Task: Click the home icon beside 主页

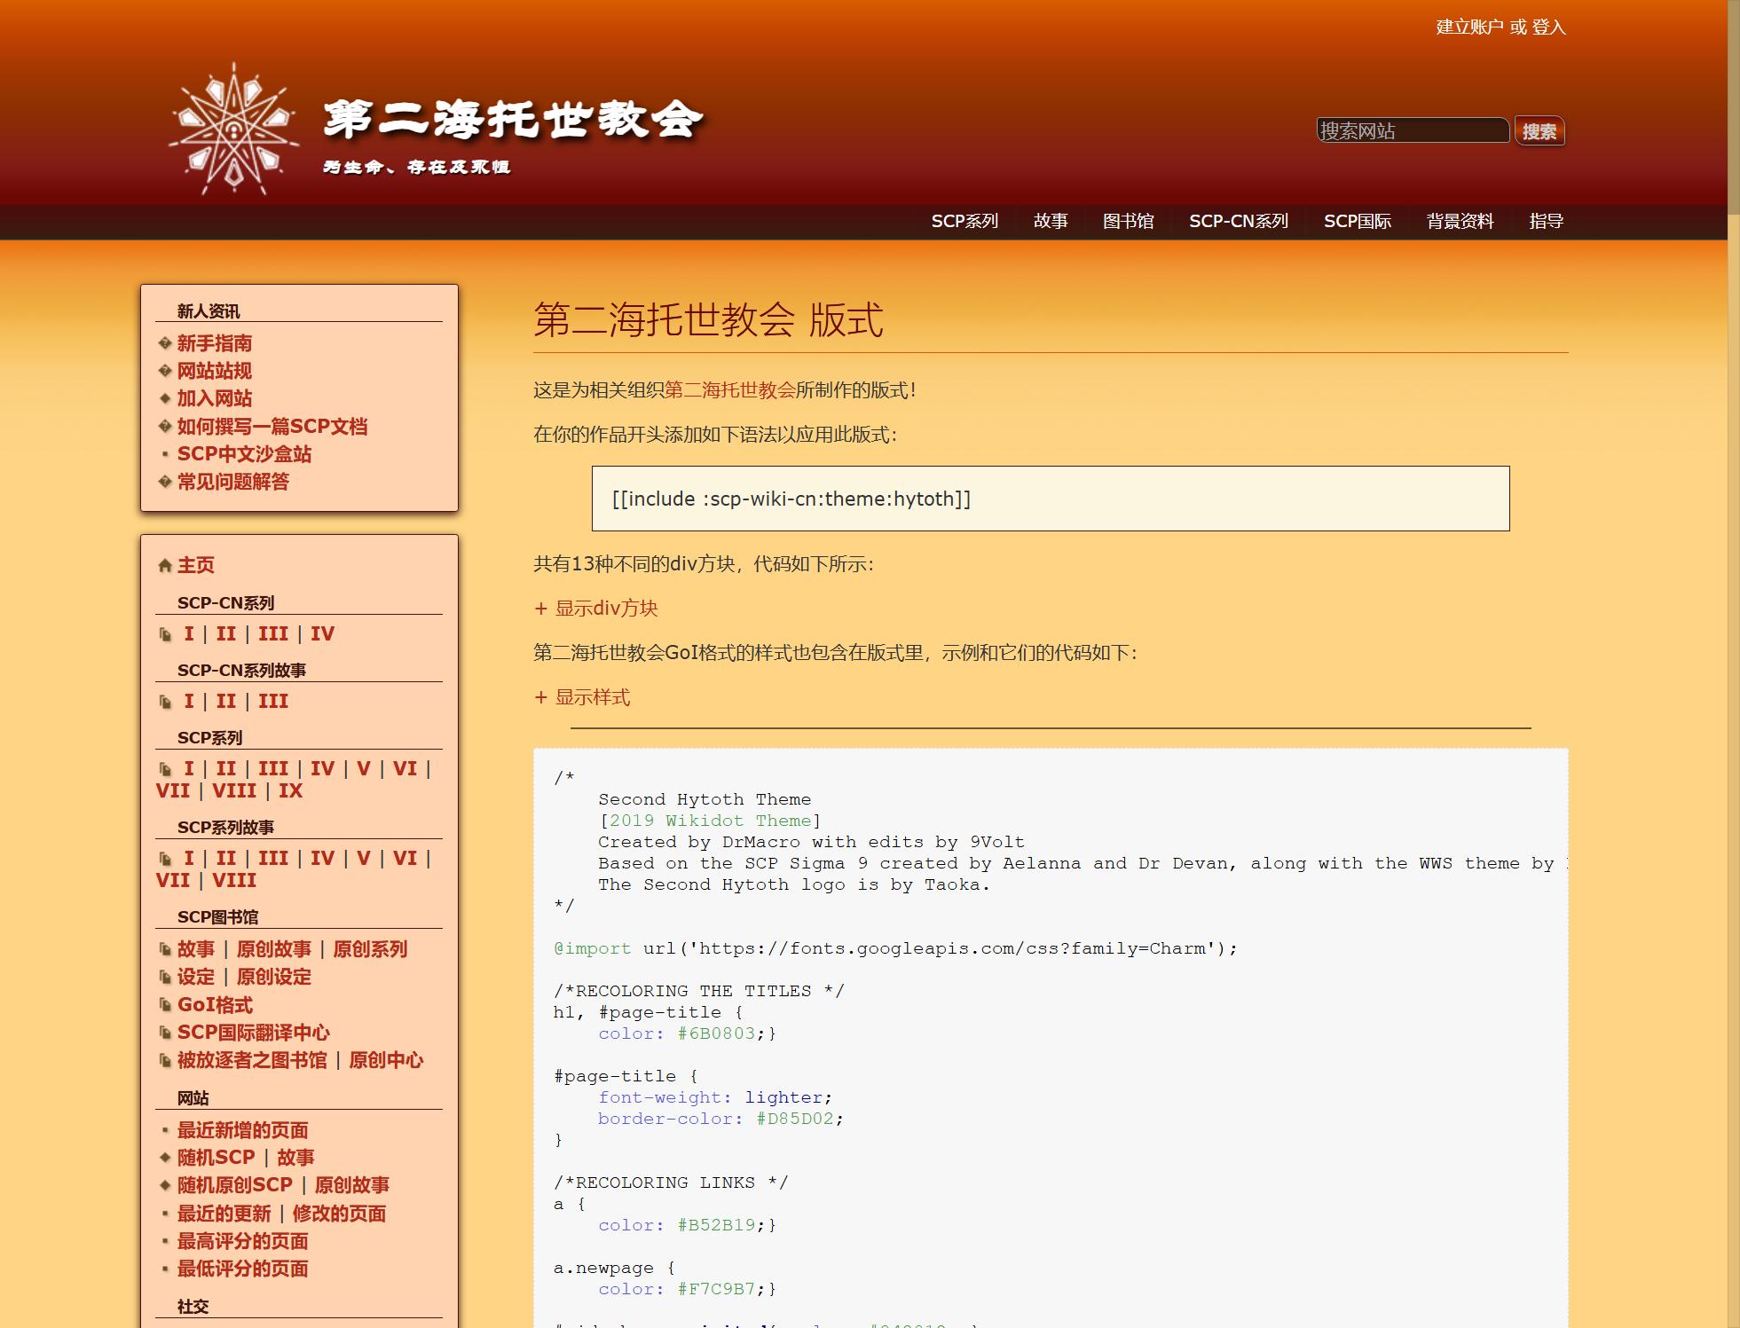Action: tap(165, 566)
